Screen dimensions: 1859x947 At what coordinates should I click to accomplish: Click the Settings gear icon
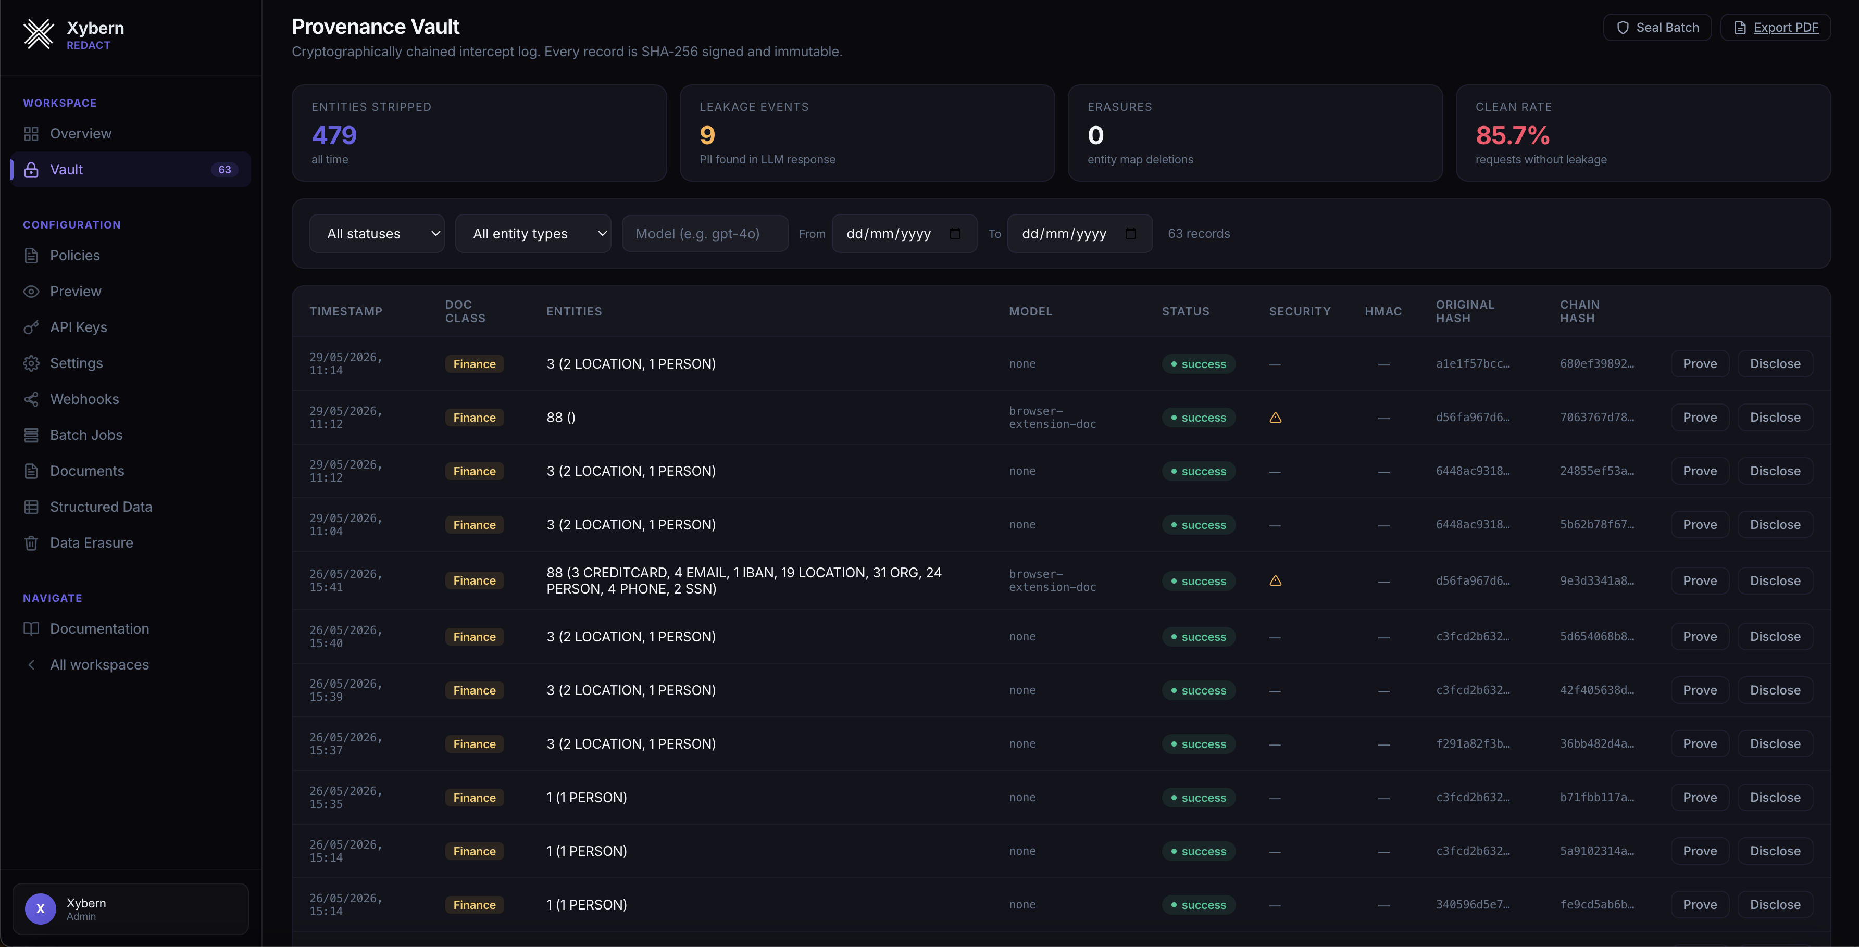31,363
